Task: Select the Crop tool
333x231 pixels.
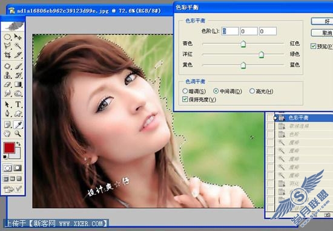Action: click(x=7, y=55)
